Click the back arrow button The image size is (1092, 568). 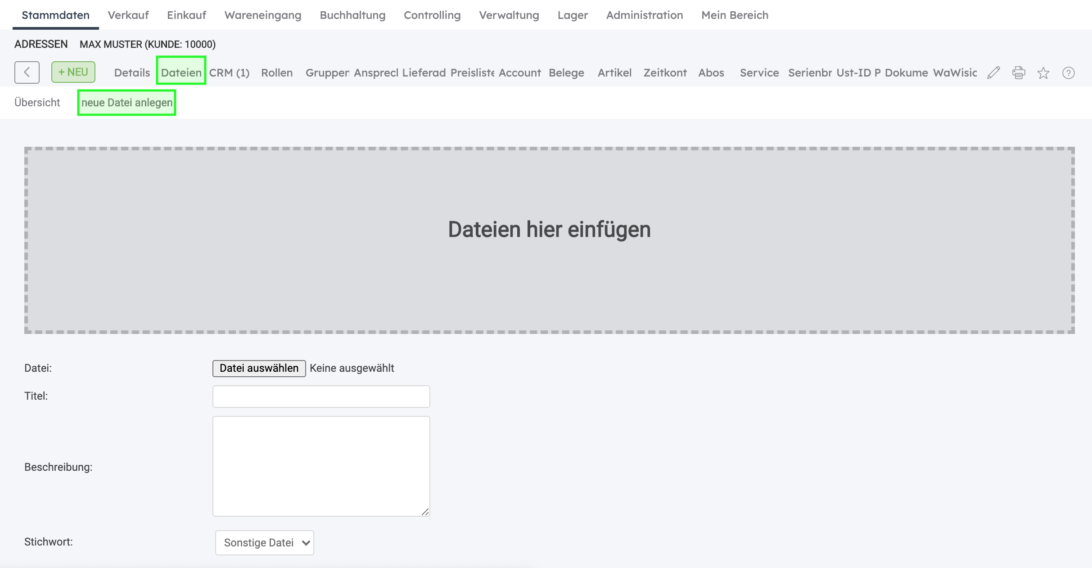pyautogui.click(x=27, y=72)
